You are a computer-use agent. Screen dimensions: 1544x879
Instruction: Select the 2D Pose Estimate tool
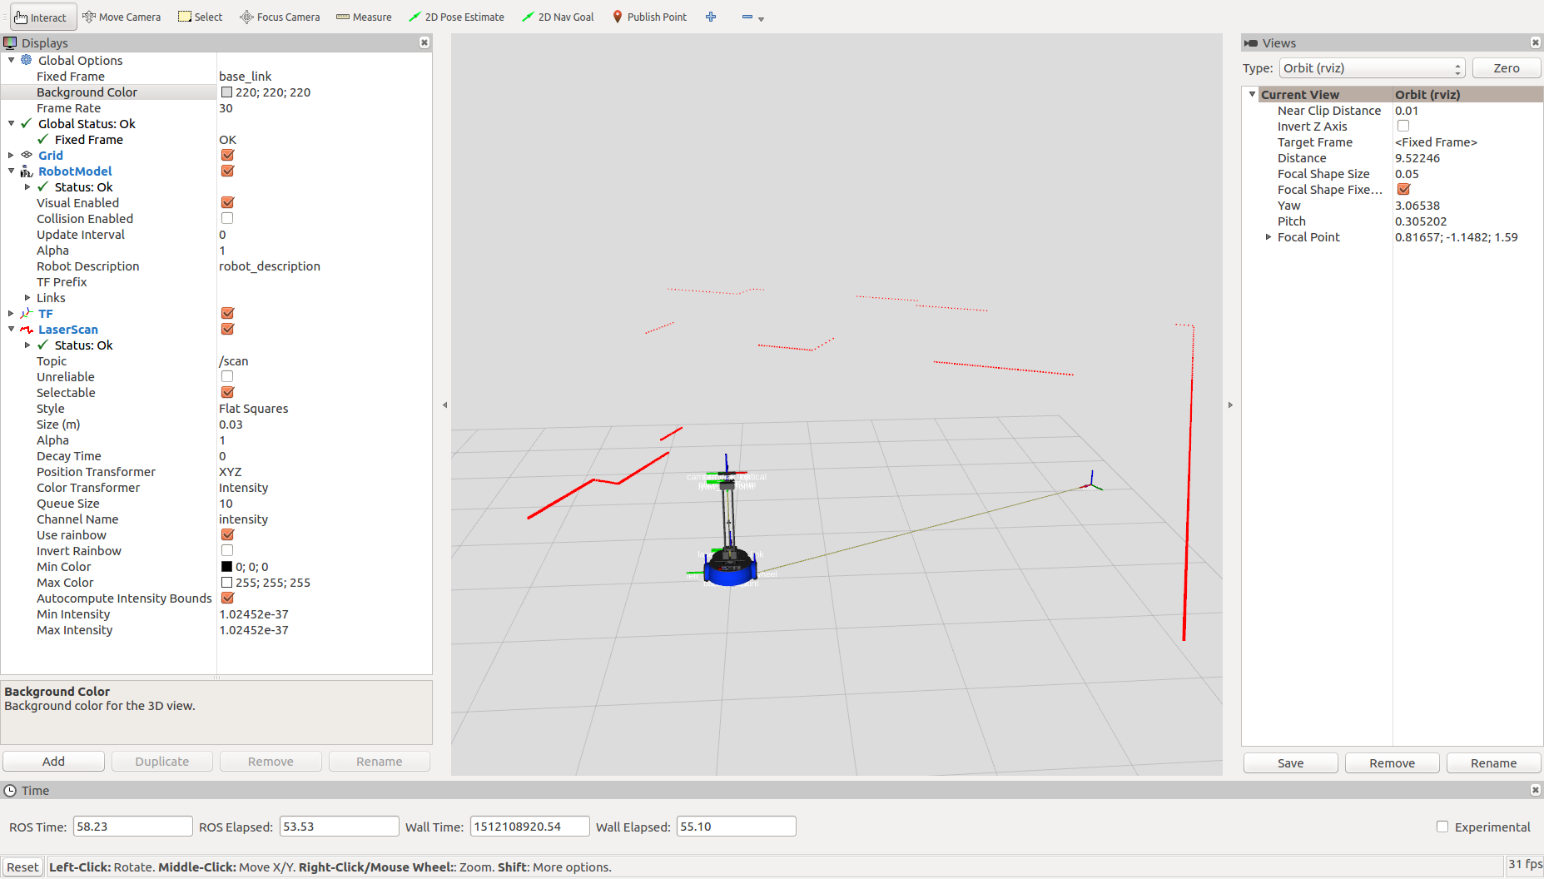(x=456, y=17)
